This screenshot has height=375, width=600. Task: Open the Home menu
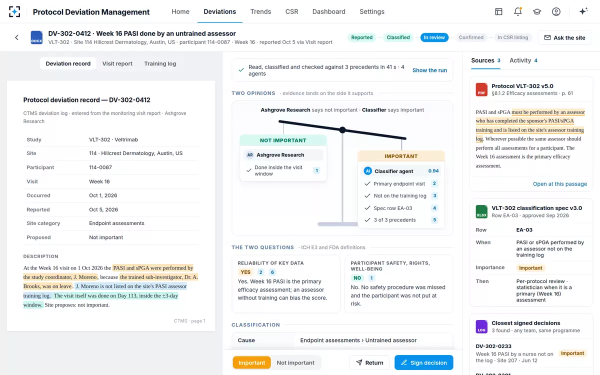coord(180,11)
